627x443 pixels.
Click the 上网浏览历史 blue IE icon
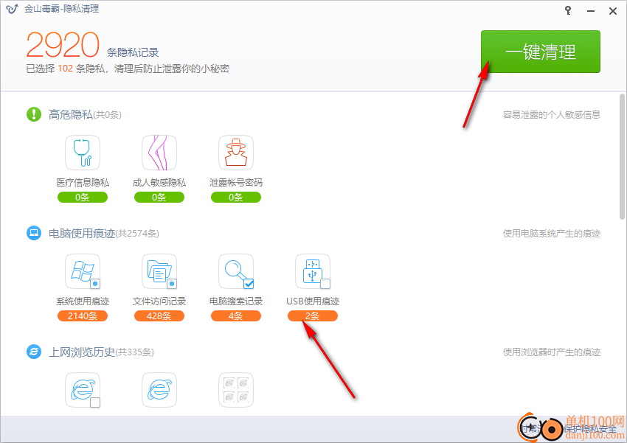[34, 352]
